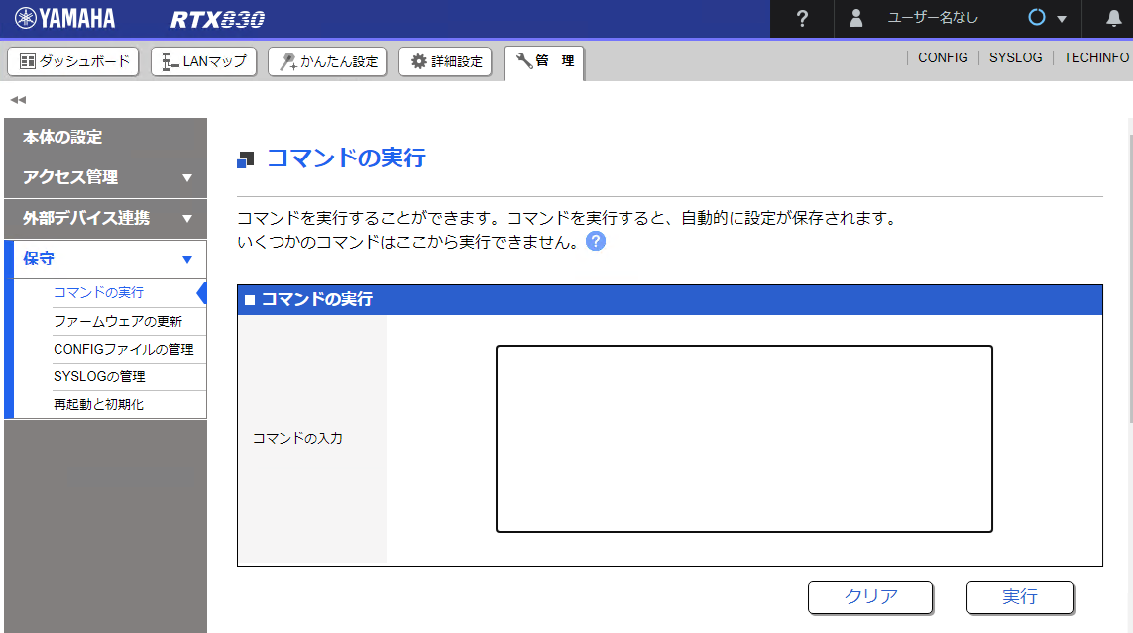Open SYSLOGの管理 page
Viewport: 1133px width, 633px height.
[x=99, y=376]
